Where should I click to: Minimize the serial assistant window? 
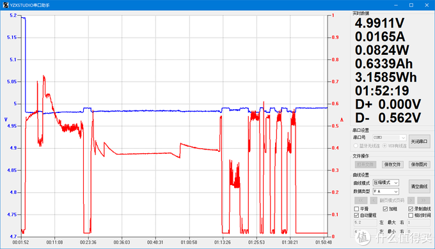point(396,5)
